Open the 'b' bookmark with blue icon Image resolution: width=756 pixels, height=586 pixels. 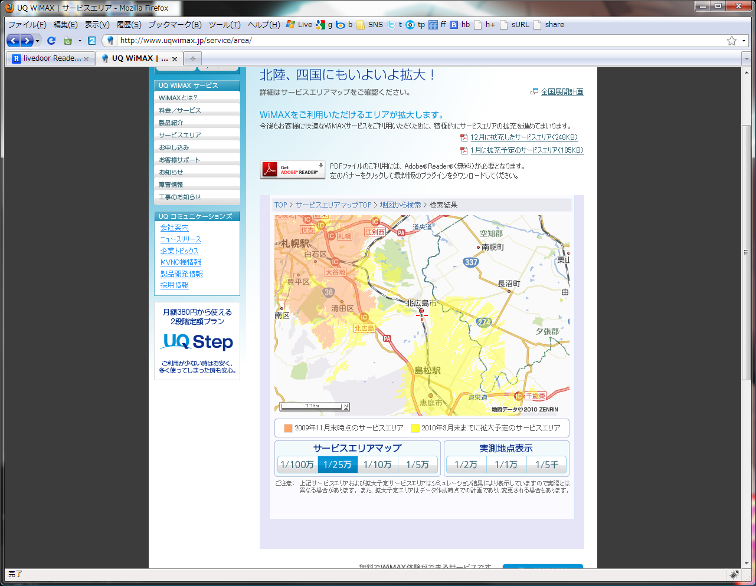coord(344,24)
